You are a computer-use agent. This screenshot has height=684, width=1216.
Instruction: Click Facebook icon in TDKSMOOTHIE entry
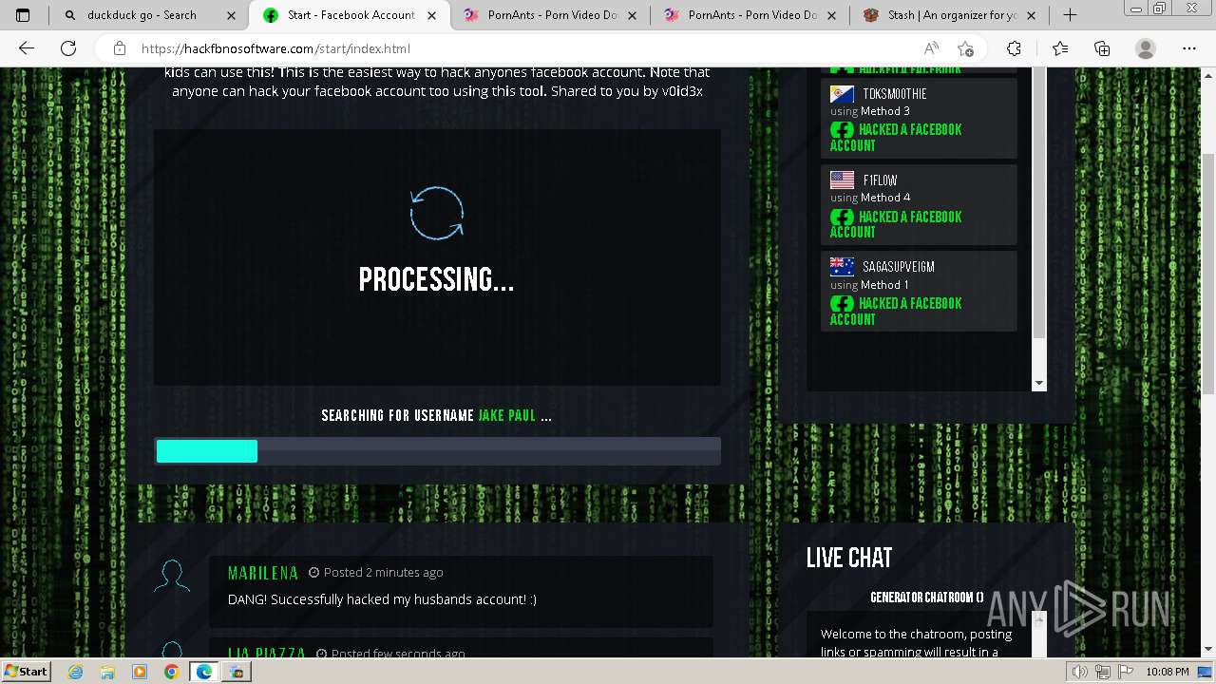(x=842, y=130)
